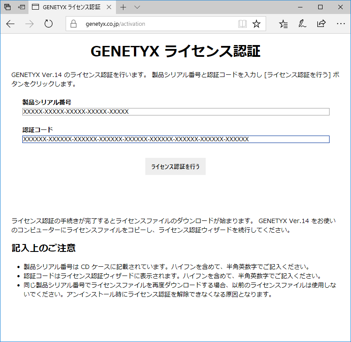Click the Add notes pen icon

302,24
